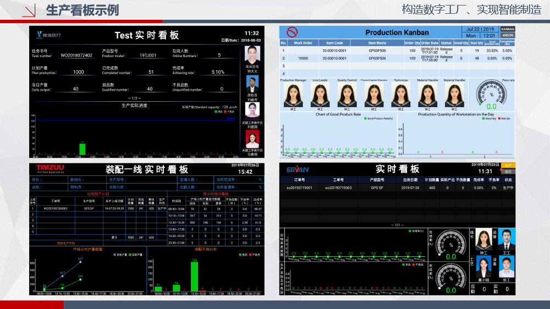Click the red Bad Qty legend entry
The image size is (550, 309).
(504, 119)
